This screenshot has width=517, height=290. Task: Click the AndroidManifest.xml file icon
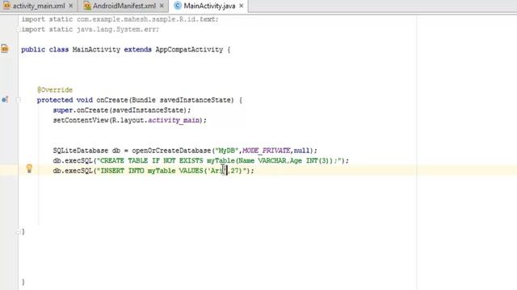[87, 6]
